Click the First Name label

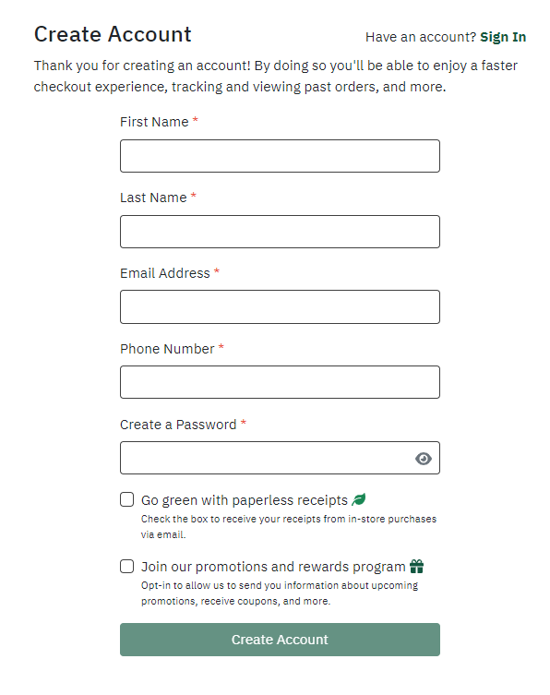click(154, 122)
